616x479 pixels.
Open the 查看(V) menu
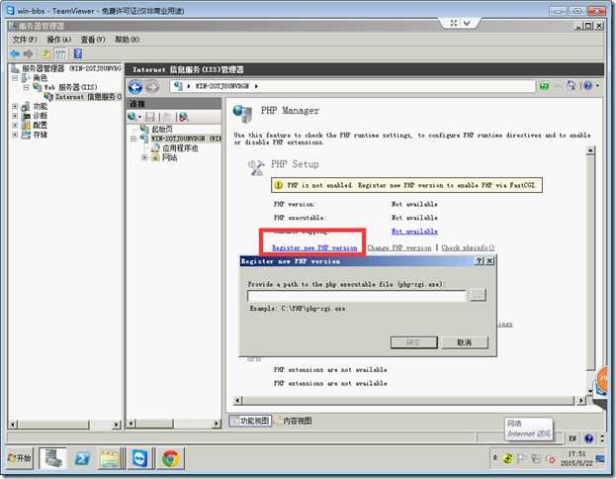(93, 40)
